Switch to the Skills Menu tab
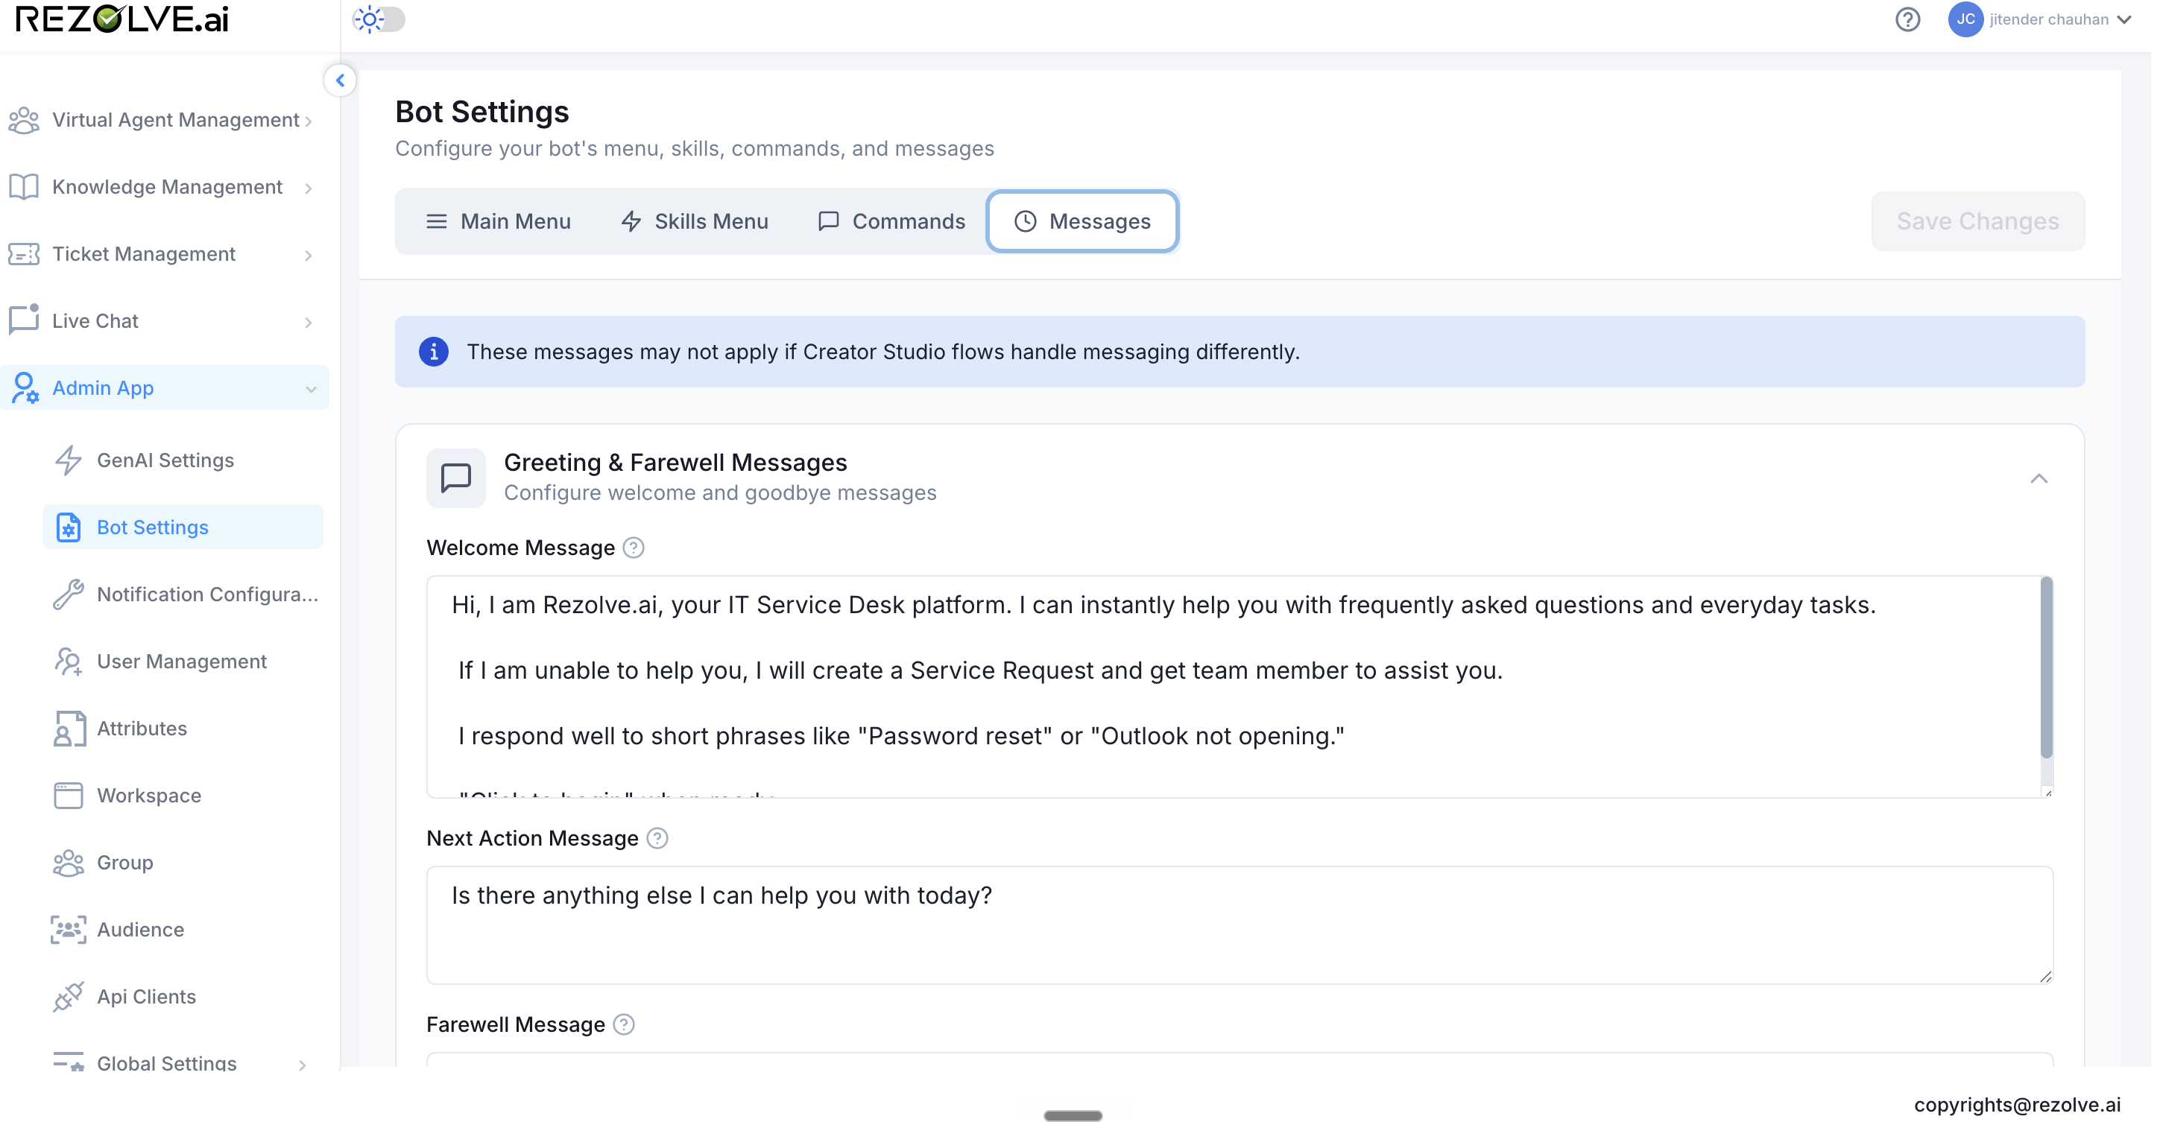Screen dimensions: 2160x1122 [695, 221]
